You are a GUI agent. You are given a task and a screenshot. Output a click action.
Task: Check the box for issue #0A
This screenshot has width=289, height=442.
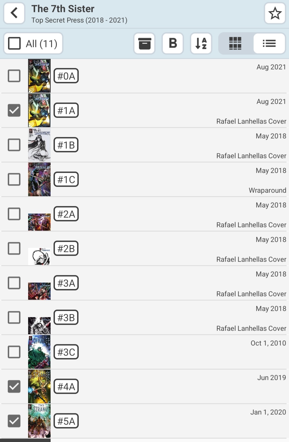pos(14,76)
